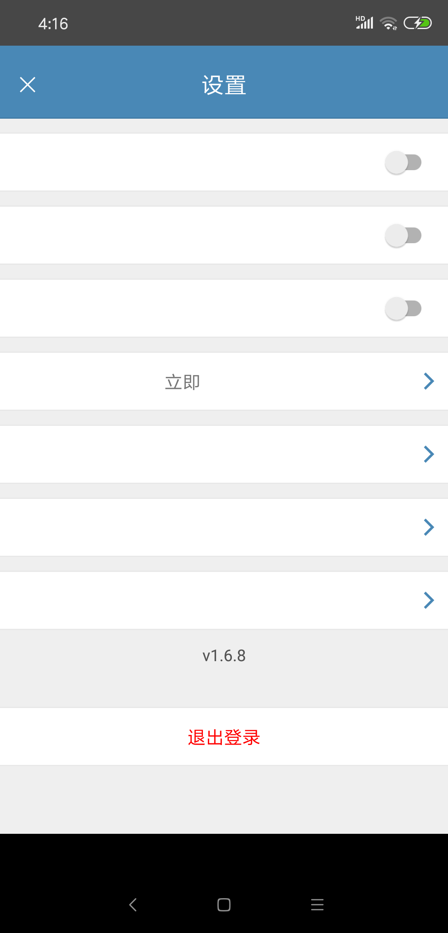Tap the Android home square button
Viewport: 448px width, 933px height.
pos(224,904)
